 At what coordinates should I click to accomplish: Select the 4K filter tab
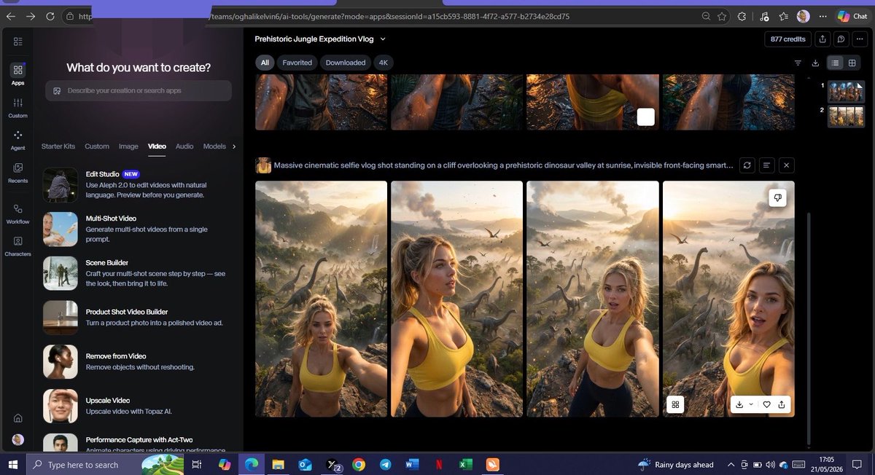(384, 63)
